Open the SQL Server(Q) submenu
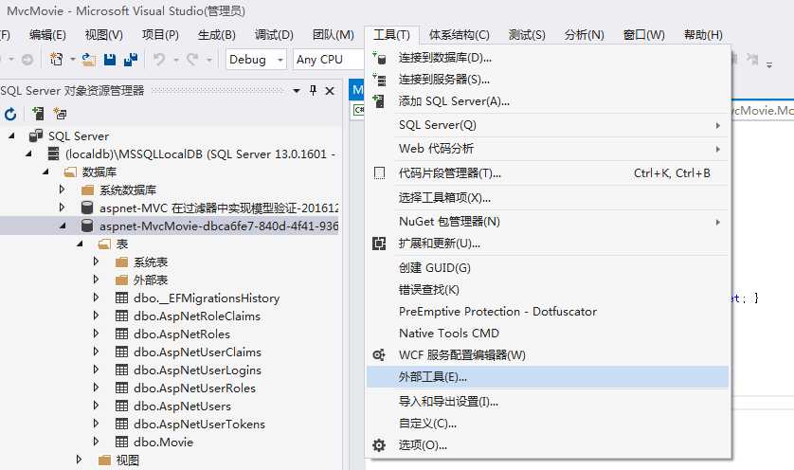Screen dimensions: 794x470 click(548, 125)
